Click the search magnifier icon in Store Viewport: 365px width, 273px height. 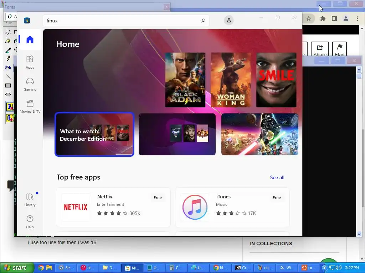click(x=203, y=20)
